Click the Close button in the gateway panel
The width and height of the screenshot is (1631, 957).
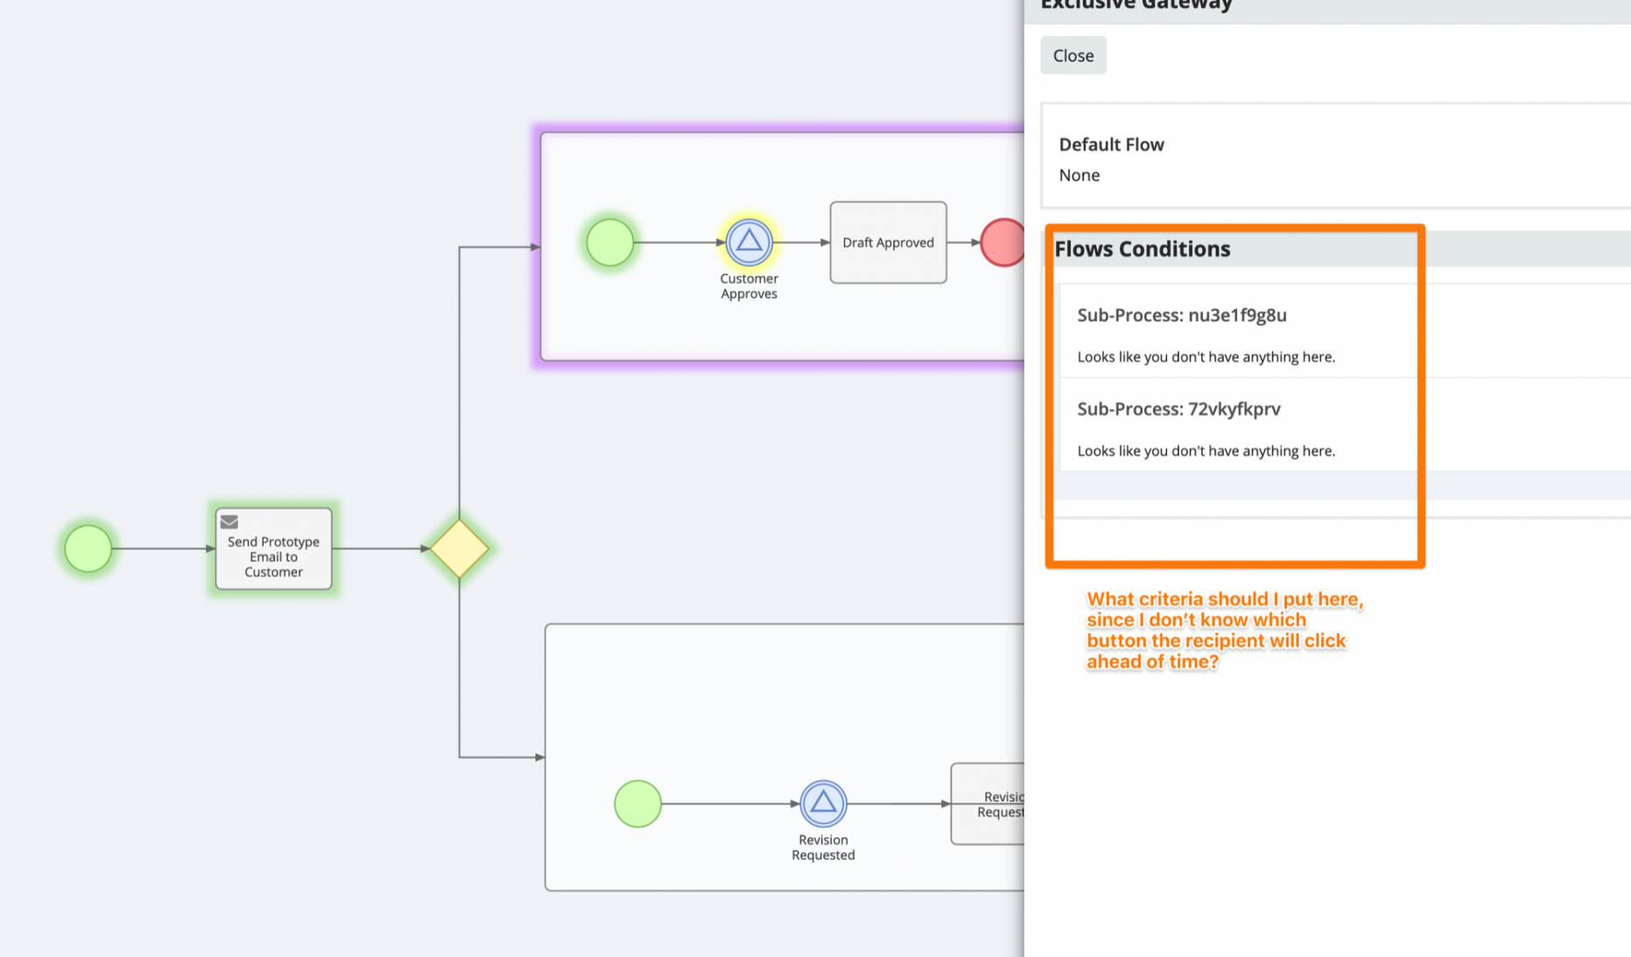pos(1072,55)
